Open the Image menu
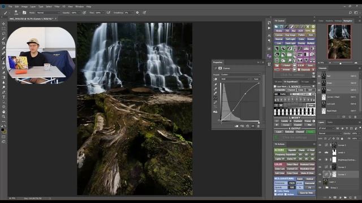This screenshot has width=362, height=203. pyautogui.click(x=24, y=7)
